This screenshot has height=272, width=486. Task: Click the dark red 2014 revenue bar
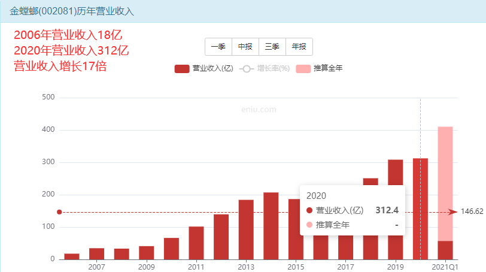click(271, 226)
